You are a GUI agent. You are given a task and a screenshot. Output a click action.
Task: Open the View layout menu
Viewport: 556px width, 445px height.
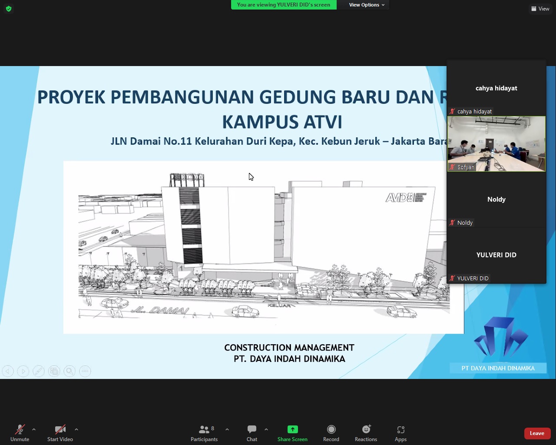tap(540, 9)
